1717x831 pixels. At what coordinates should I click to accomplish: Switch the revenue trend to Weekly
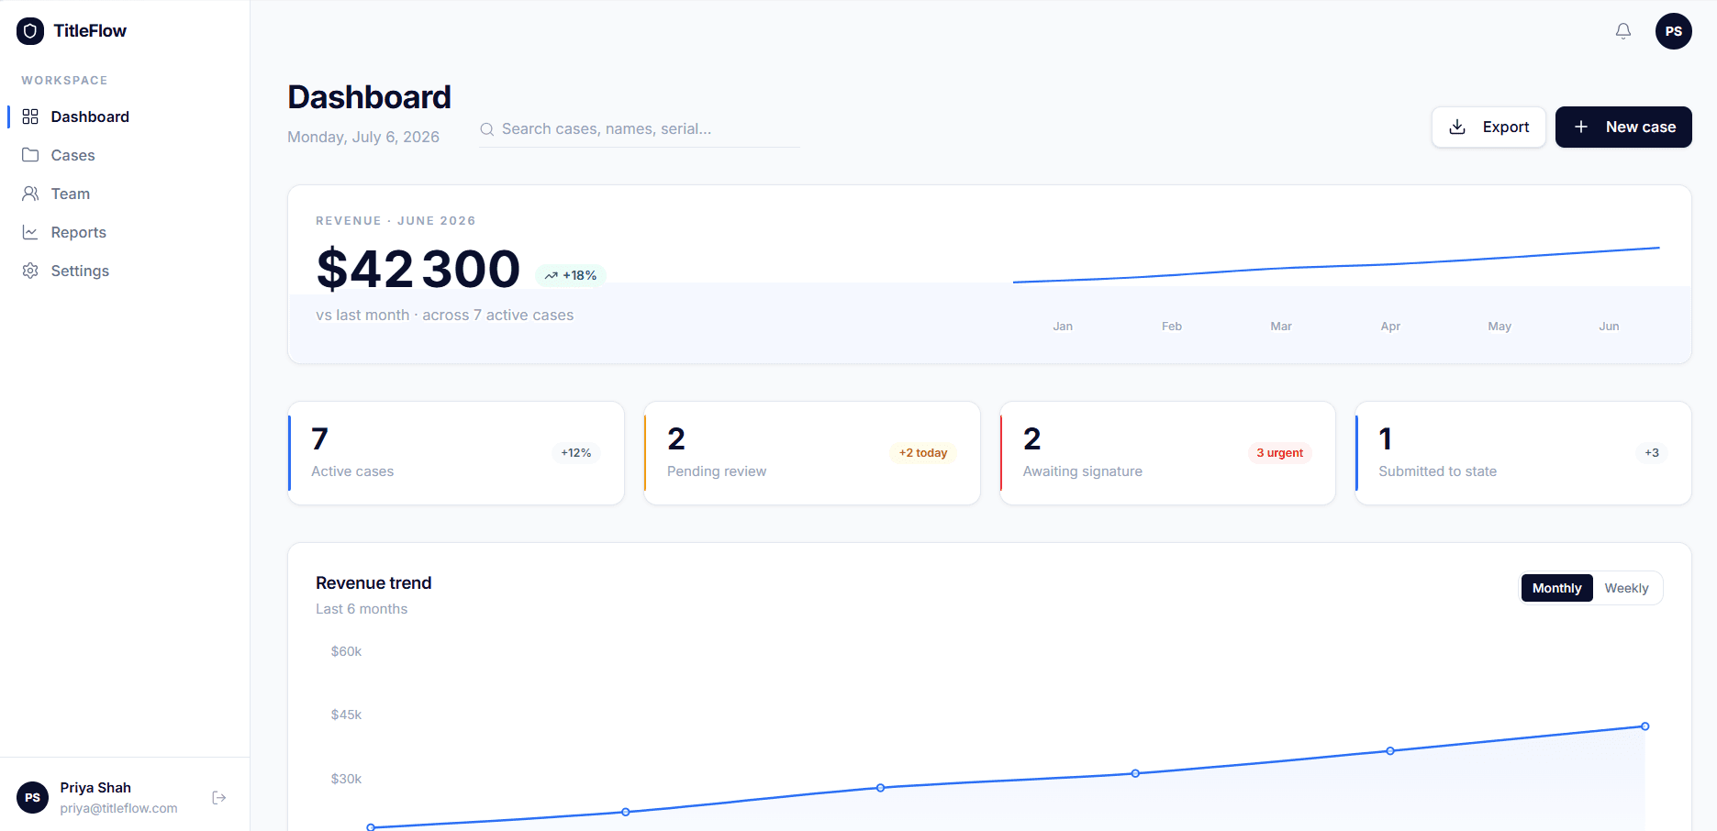pyautogui.click(x=1626, y=588)
